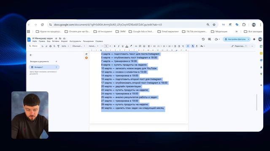Open the font family dropdown
Screen dimensions: 270x151
pos(93,46)
